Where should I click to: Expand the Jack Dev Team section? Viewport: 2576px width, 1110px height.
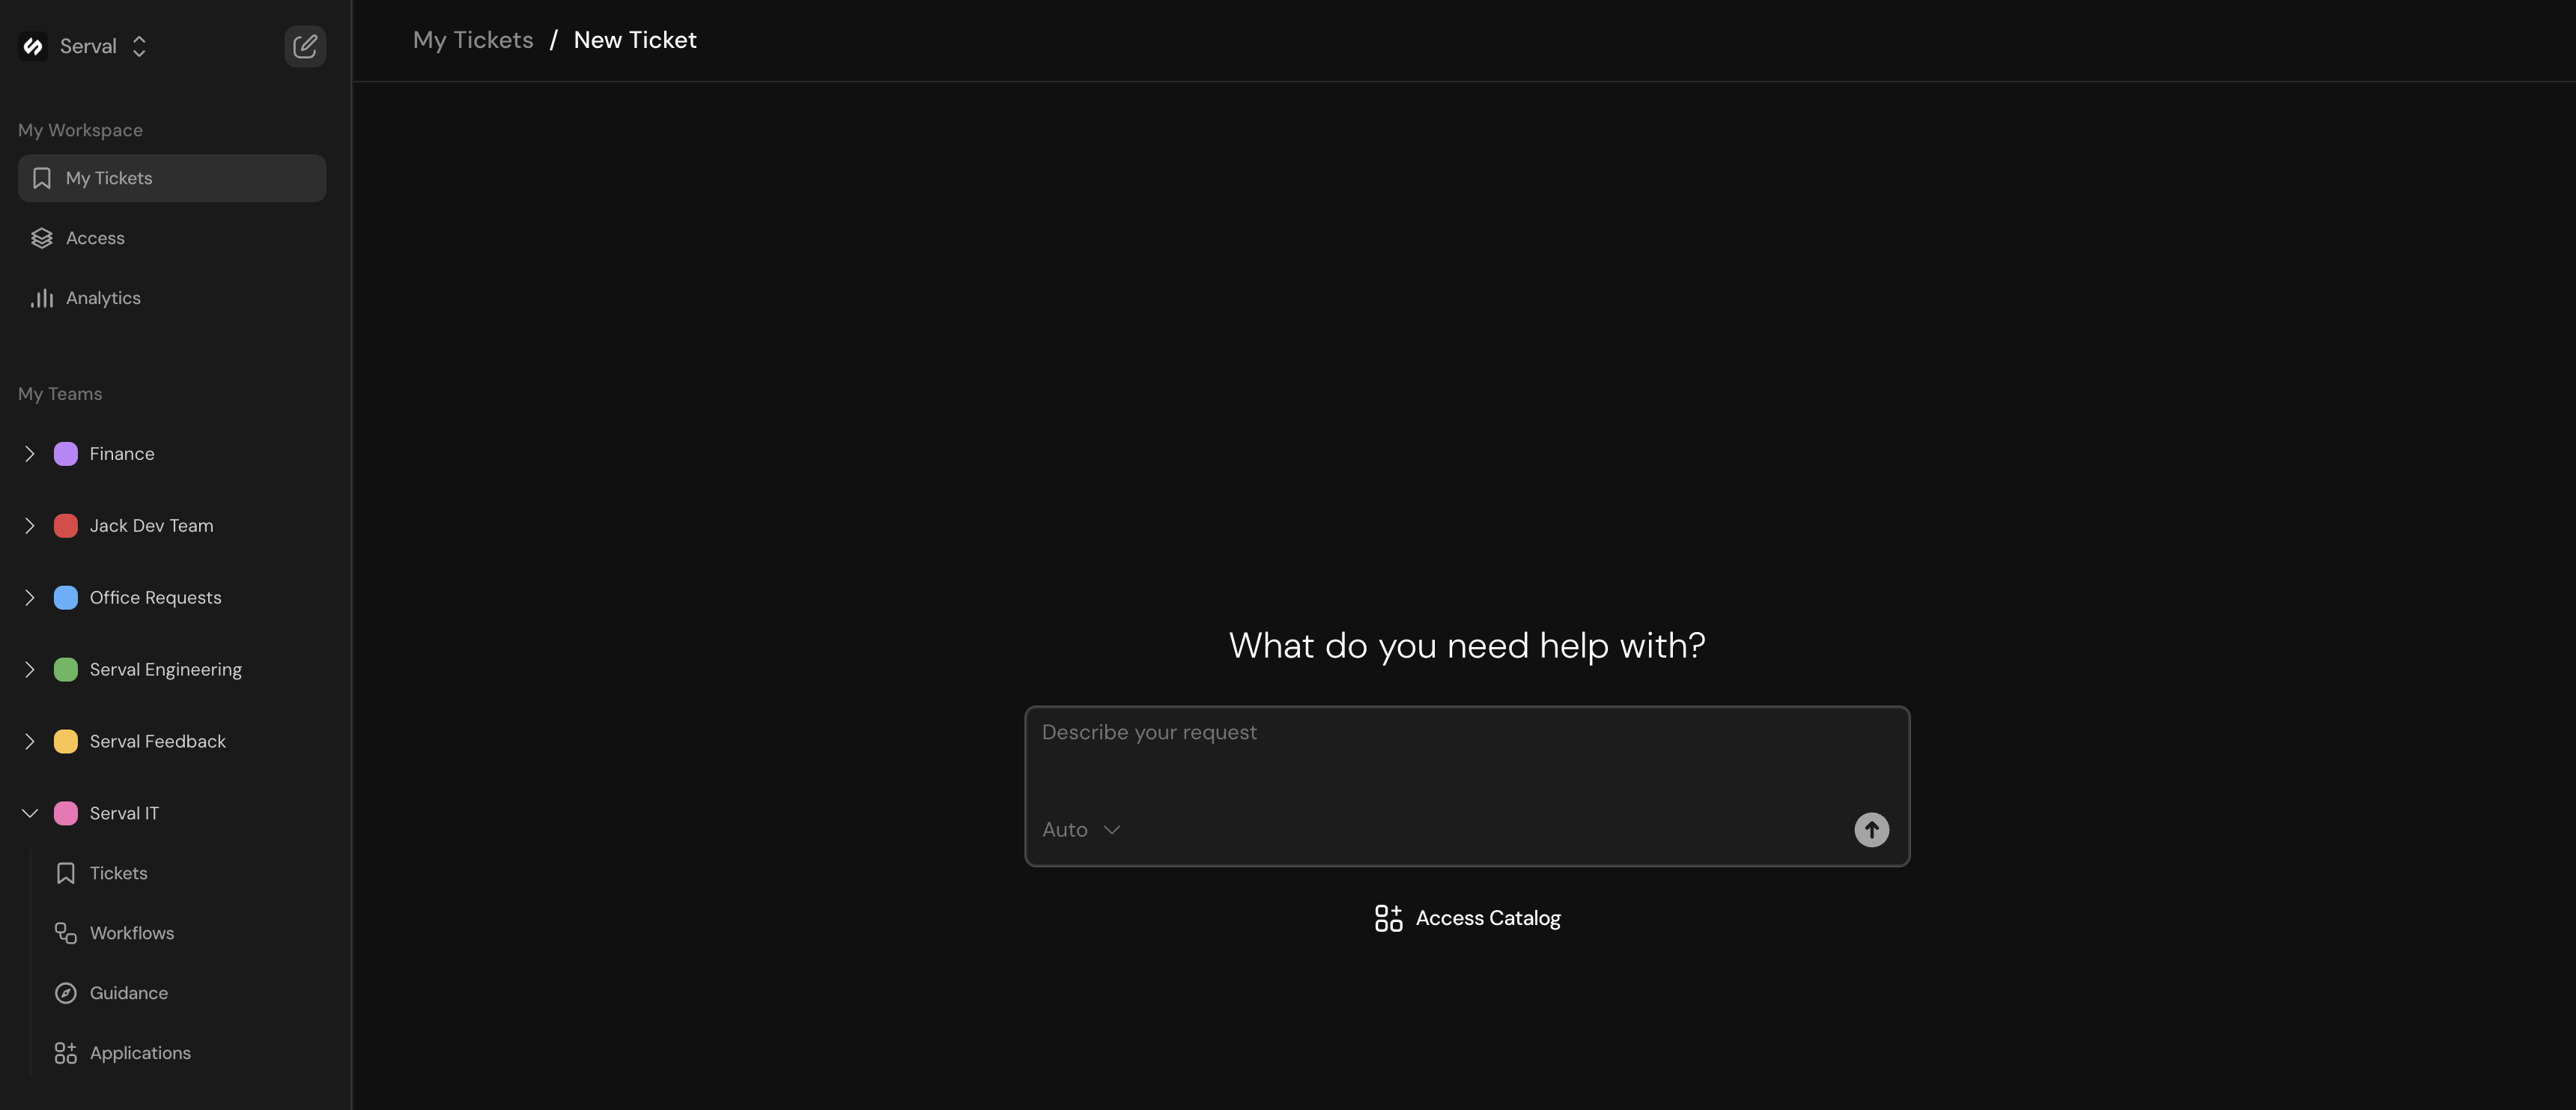(x=29, y=525)
